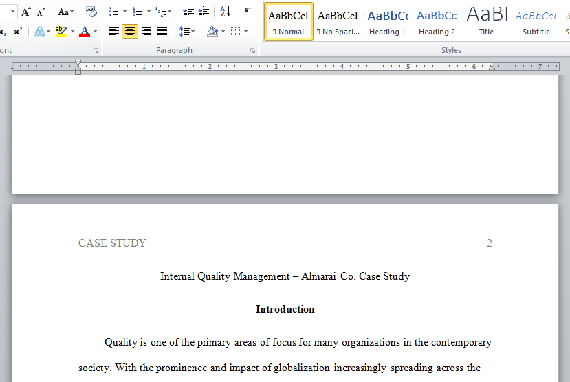Screen dimensions: 570x382
Task: Click page number 2 in header
Action: 490,243
